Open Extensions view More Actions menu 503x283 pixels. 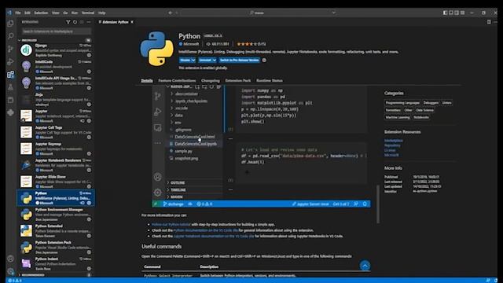pos(89,22)
